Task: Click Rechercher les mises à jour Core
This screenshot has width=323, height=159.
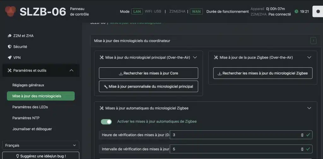Action: [148, 73]
